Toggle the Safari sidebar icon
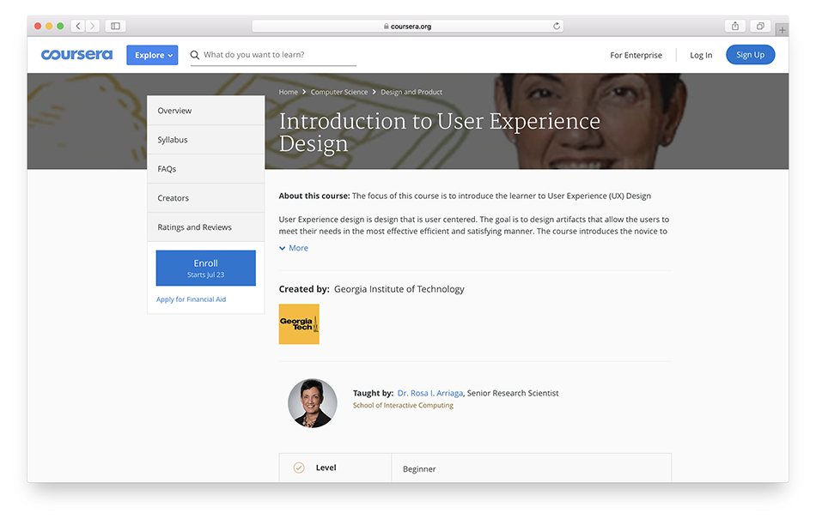This screenshot has height=525, width=816. tap(116, 26)
